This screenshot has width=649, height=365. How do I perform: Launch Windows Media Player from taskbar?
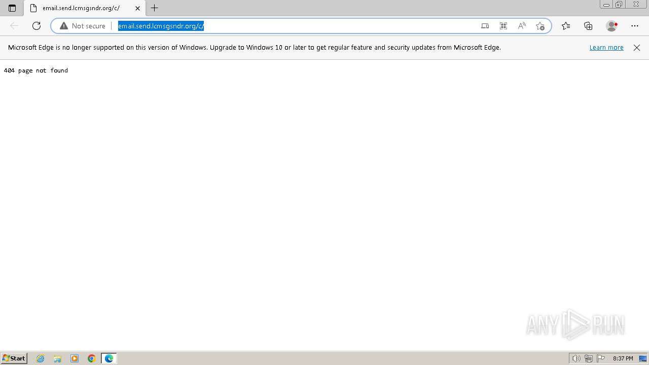pyautogui.click(x=75, y=358)
